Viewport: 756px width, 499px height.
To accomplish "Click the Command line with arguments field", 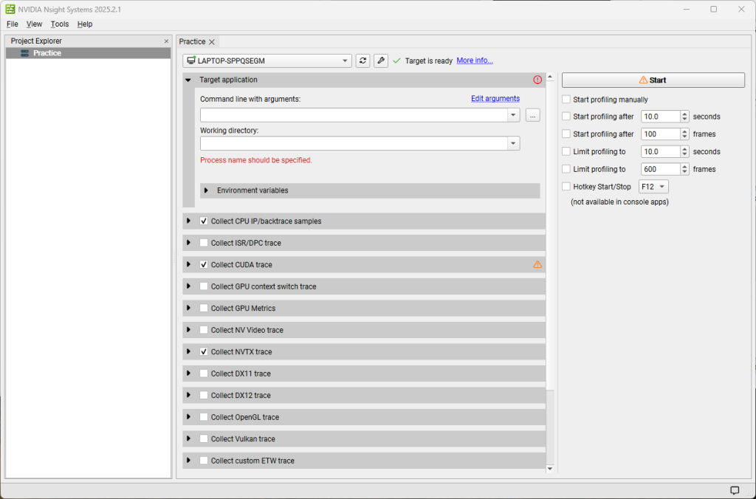I will click(x=354, y=115).
